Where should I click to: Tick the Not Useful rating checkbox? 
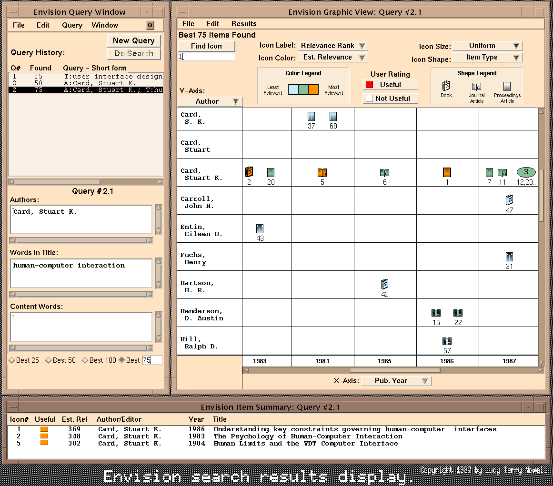[x=369, y=99]
